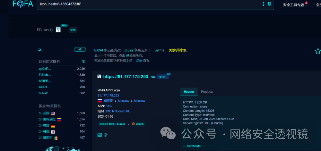Click the 关键词搜索 link

177,50
